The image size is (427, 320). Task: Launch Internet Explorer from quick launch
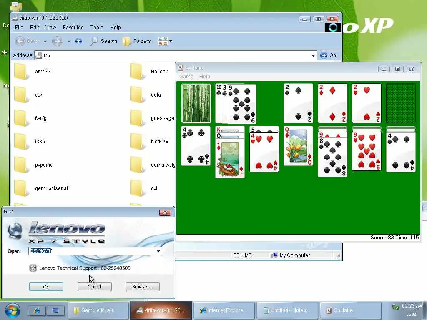(x=37, y=310)
